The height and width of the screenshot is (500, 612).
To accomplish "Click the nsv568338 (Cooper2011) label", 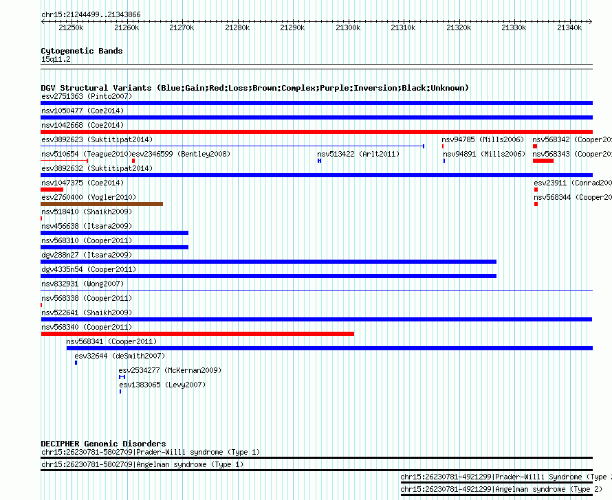I will pyautogui.click(x=87, y=298).
